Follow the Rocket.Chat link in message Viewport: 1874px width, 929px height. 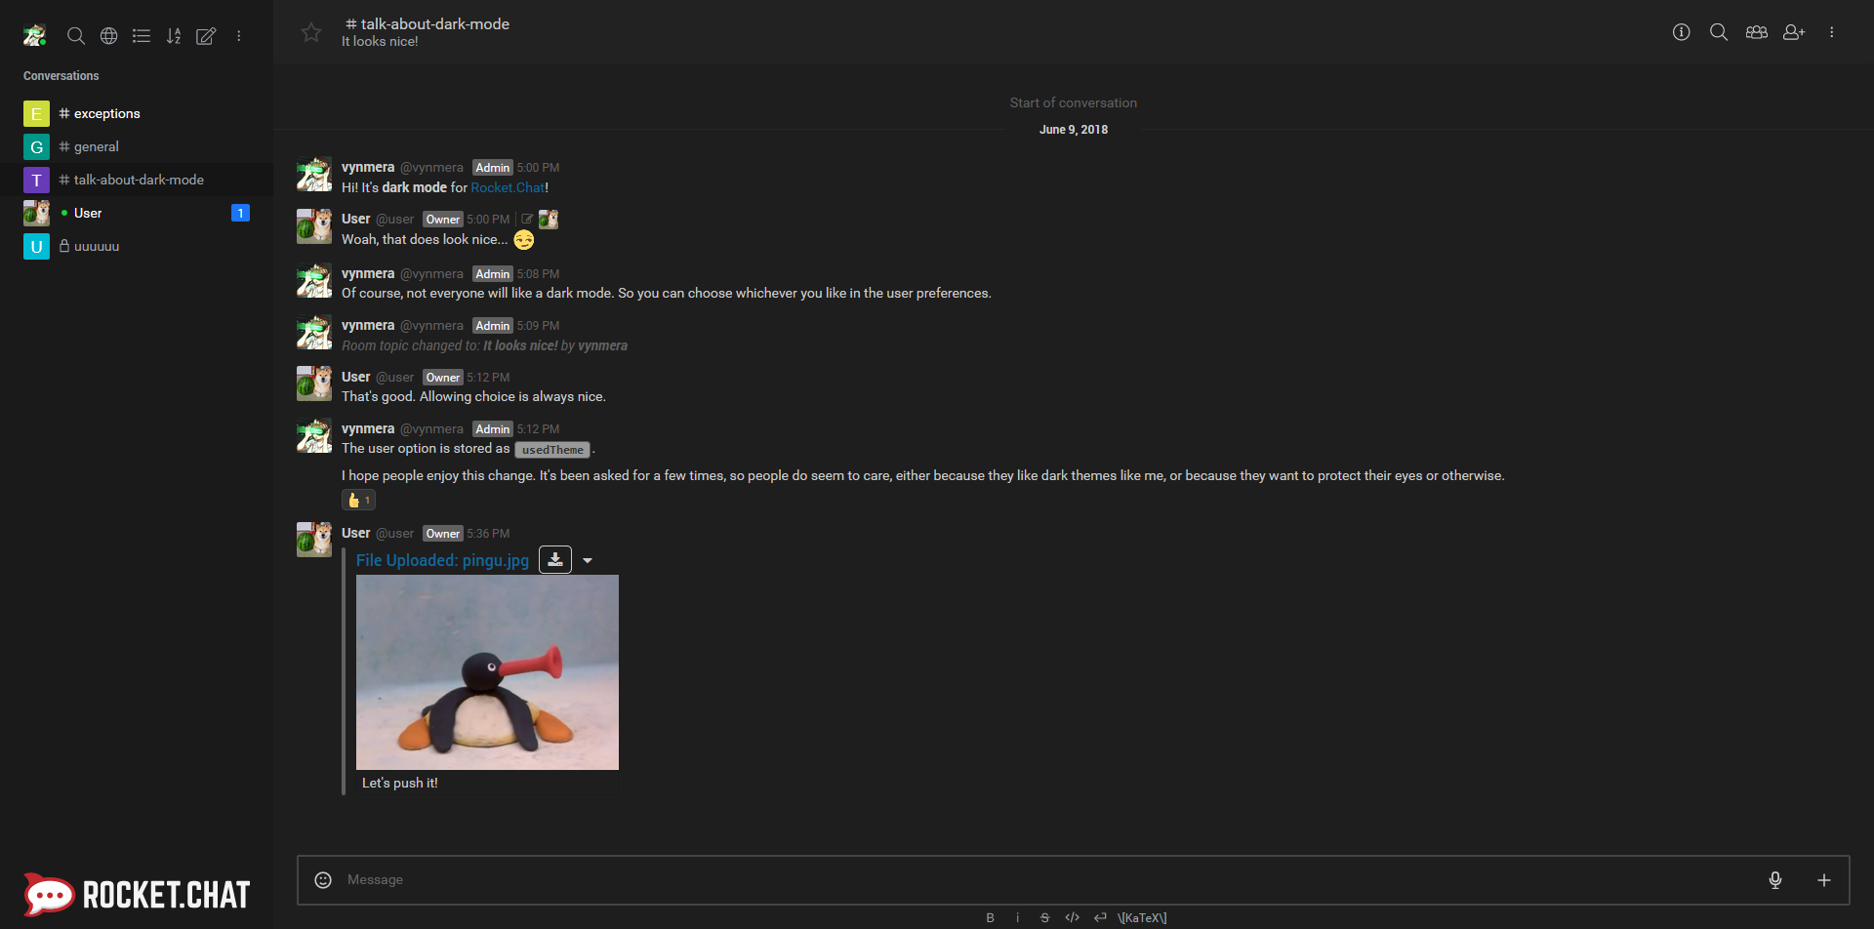[508, 187]
